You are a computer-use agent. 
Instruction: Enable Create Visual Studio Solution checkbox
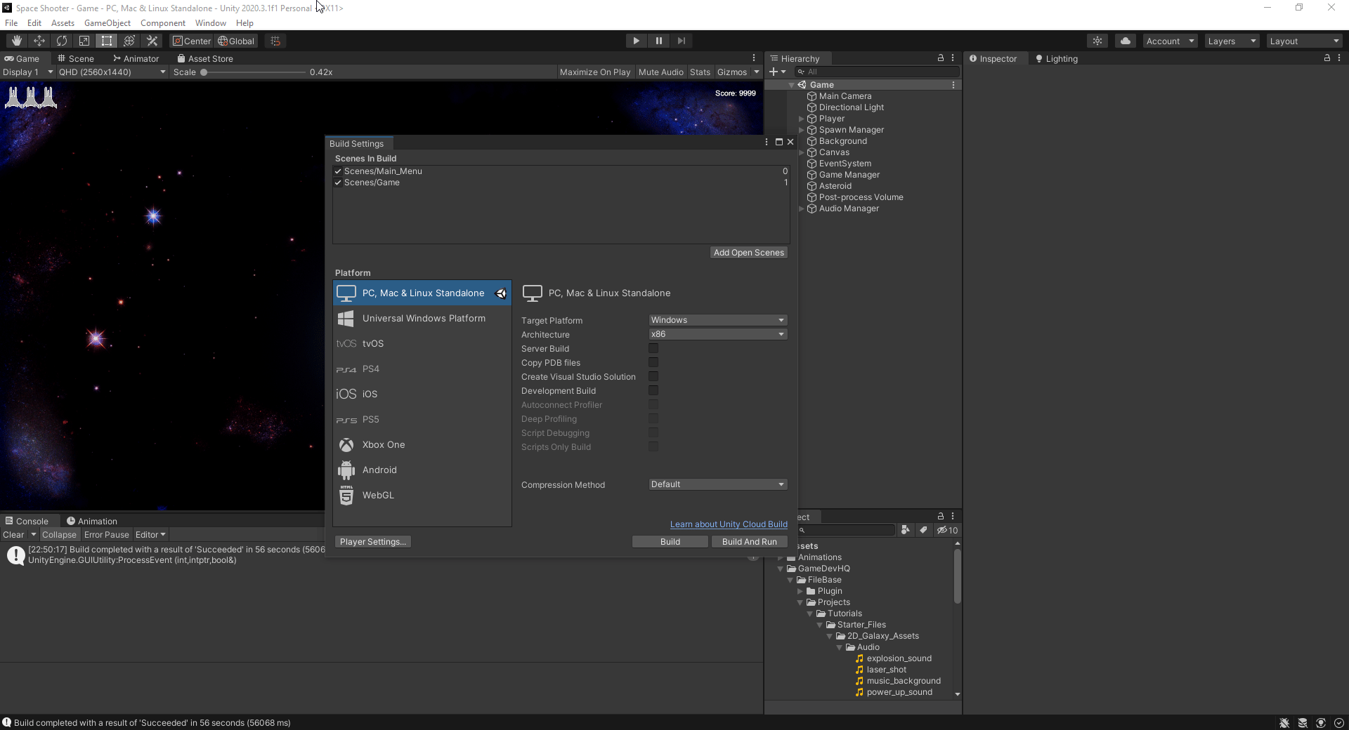point(653,376)
